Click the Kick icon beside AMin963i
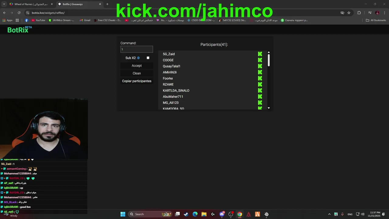Viewport: 389px width, 219px height. 260,72
